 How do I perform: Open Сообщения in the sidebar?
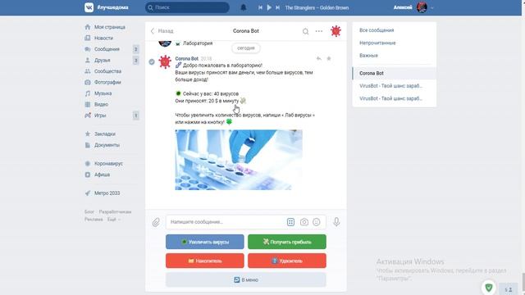pyautogui.click(x=107, y=49)
